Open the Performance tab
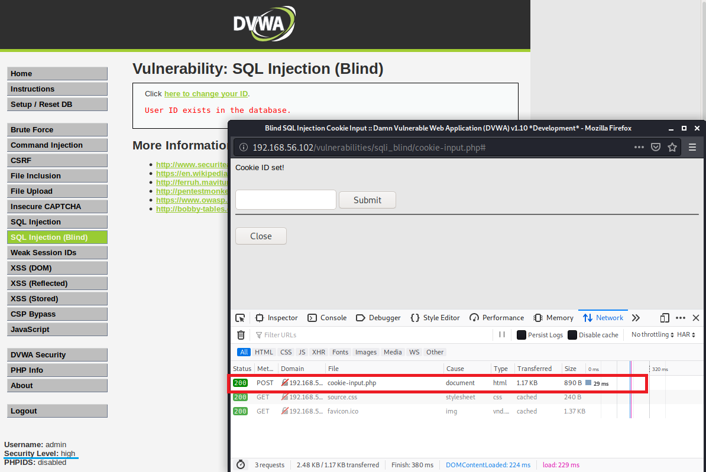This screenshot has width=706, height=472. tap(497, 318)
